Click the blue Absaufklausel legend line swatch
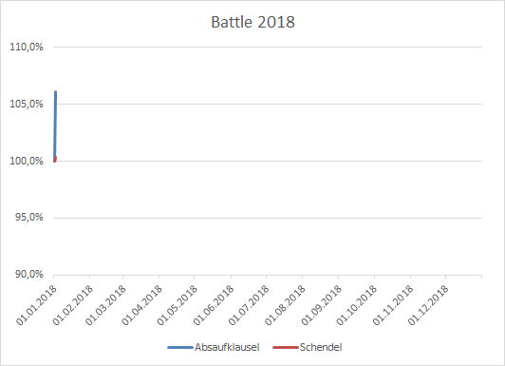This screenshot has height=366, width=505. point(180,348)
